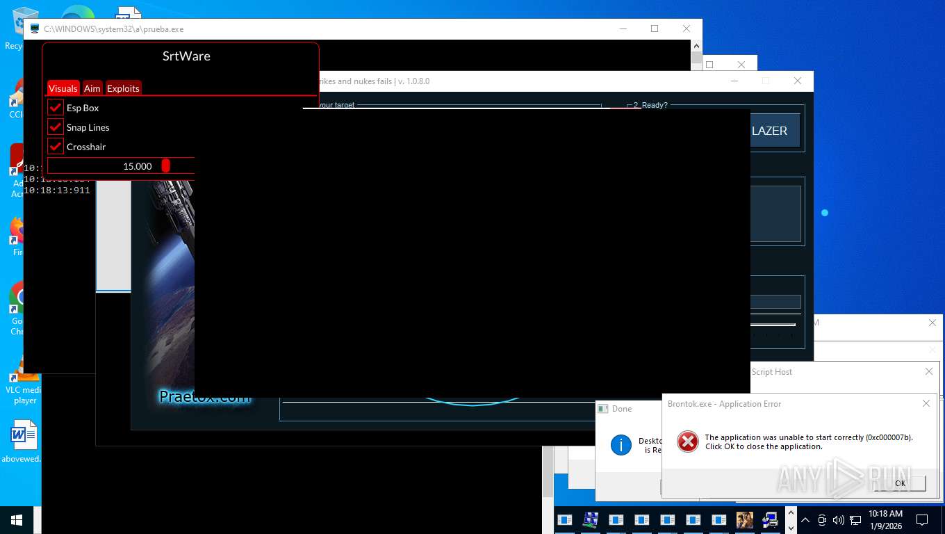Disable the Esp Box checkbox
This screenshot has height=534, width=945.
pyautogui.click(x=56, y=107)
